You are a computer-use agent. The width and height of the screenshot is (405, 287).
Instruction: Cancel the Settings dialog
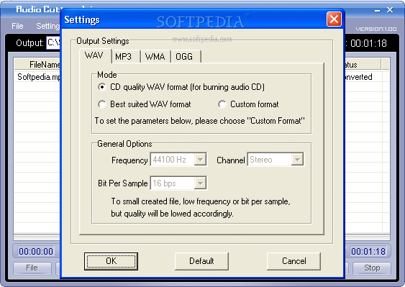(x=293, y=261)
